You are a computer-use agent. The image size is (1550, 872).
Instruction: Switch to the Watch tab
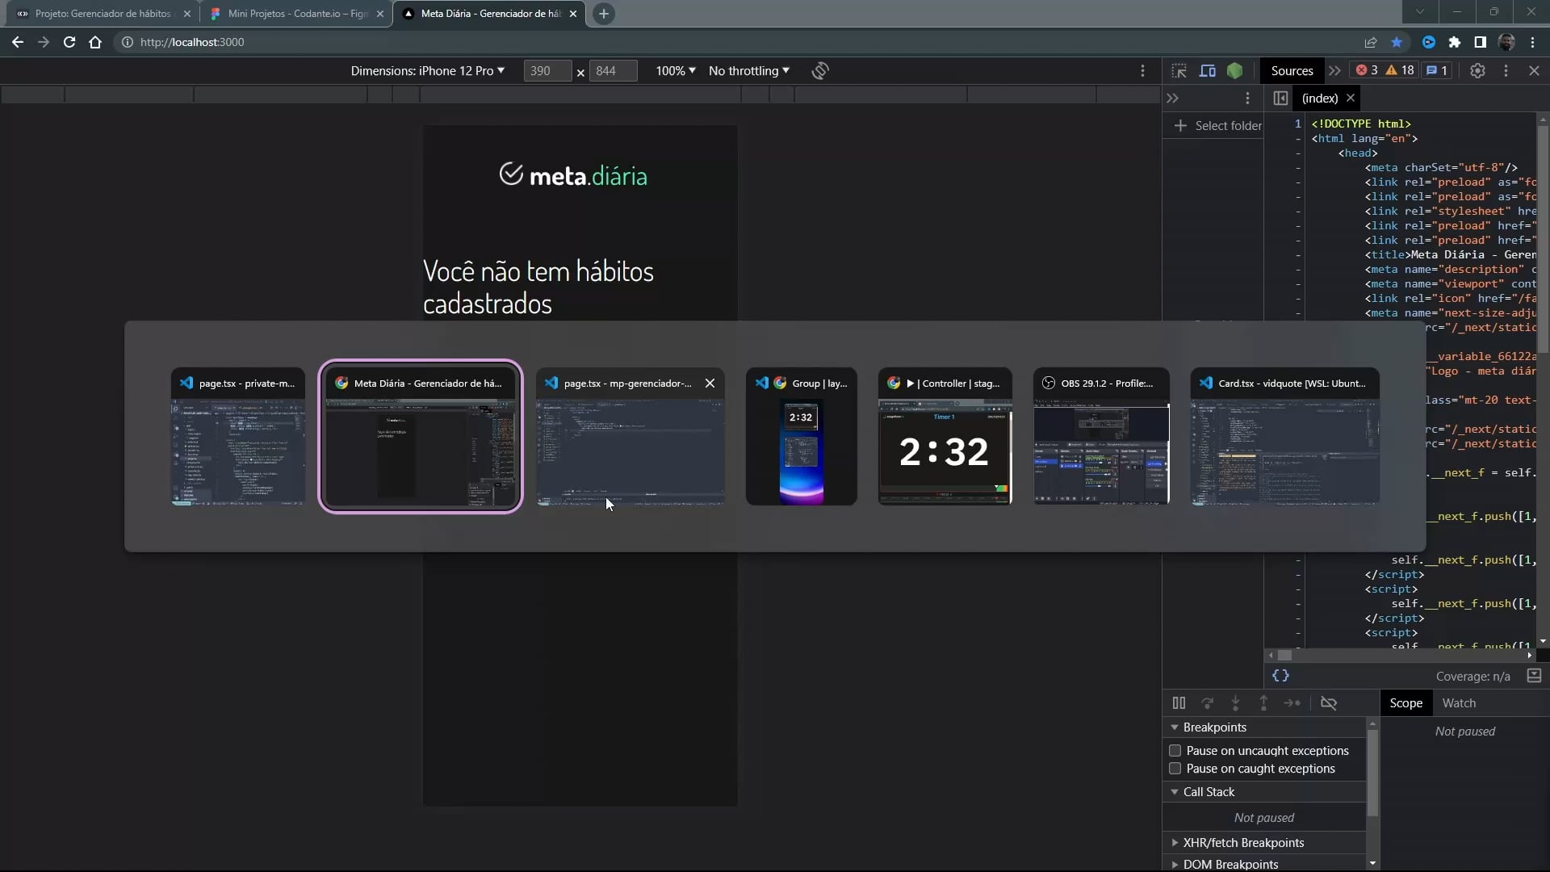1458,703
